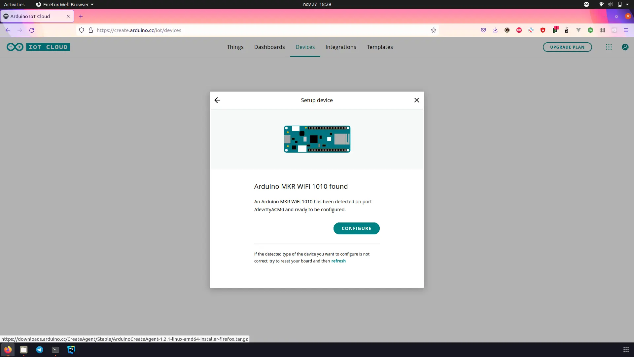Click the Firefox shield protection icon
The image size is (634, 357).
(x=82, y=30)
